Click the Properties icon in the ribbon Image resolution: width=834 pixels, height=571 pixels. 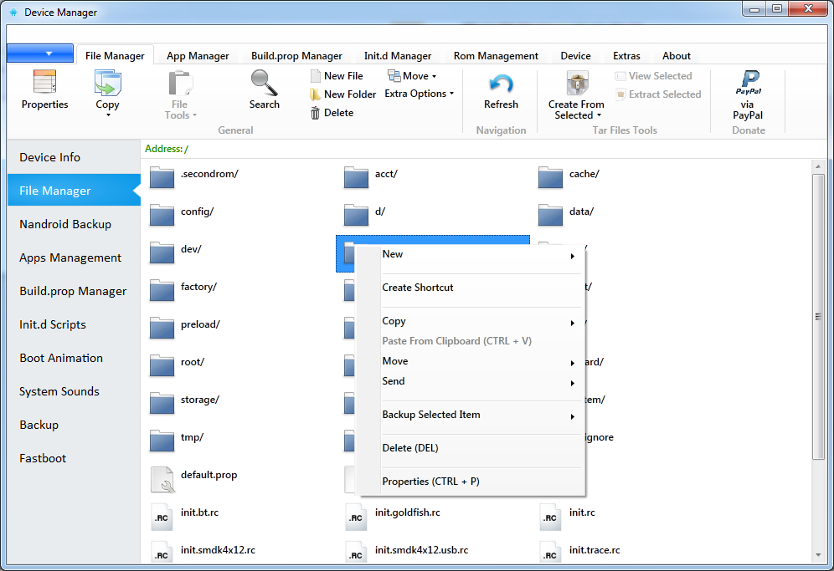tap(44, 83)
